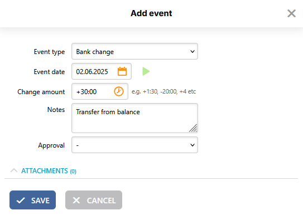Save the bank change event

[33, 200]
